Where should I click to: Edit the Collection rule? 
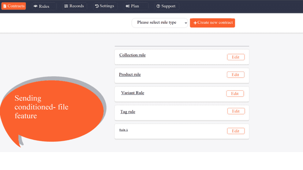(x=236, y=57)
